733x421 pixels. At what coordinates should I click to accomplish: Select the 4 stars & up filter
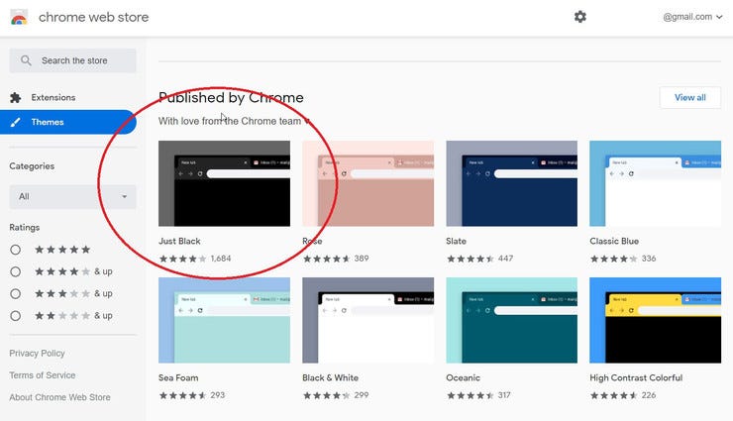click(x=16, y=271)
